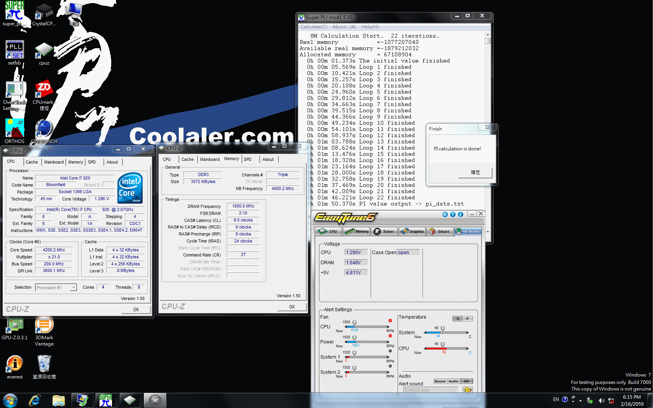Open the Help(H) menu in Super PI
Screen dimensions: 653x408
pos(370,27)
